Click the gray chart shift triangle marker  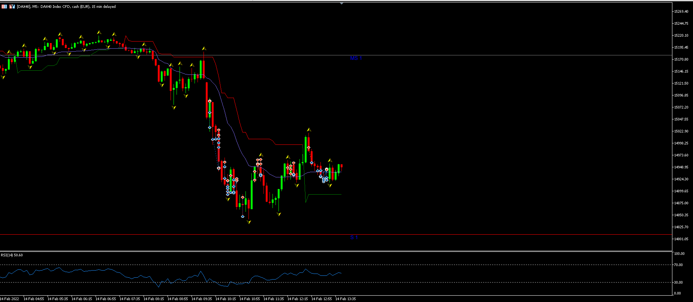tap(341, 3)
